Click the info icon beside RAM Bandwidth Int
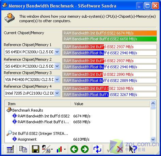 point(15,116)
